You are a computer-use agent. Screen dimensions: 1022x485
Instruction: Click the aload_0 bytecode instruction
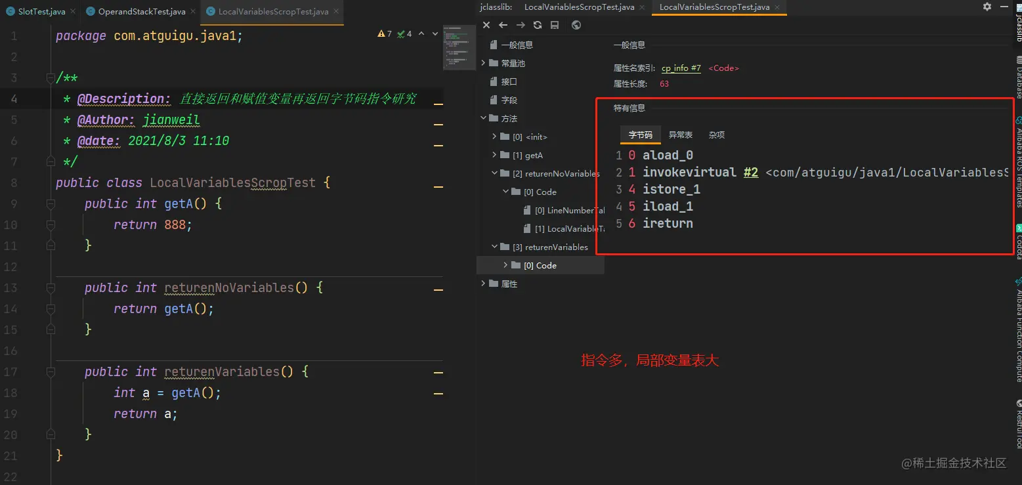pyautogui.click(x=668, y=156)
